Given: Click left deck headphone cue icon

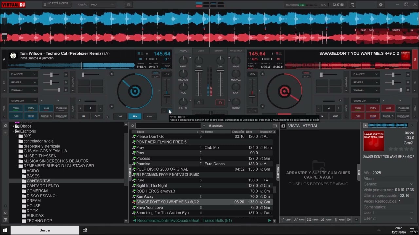Looking at the screenshot, I should point(199,102).
